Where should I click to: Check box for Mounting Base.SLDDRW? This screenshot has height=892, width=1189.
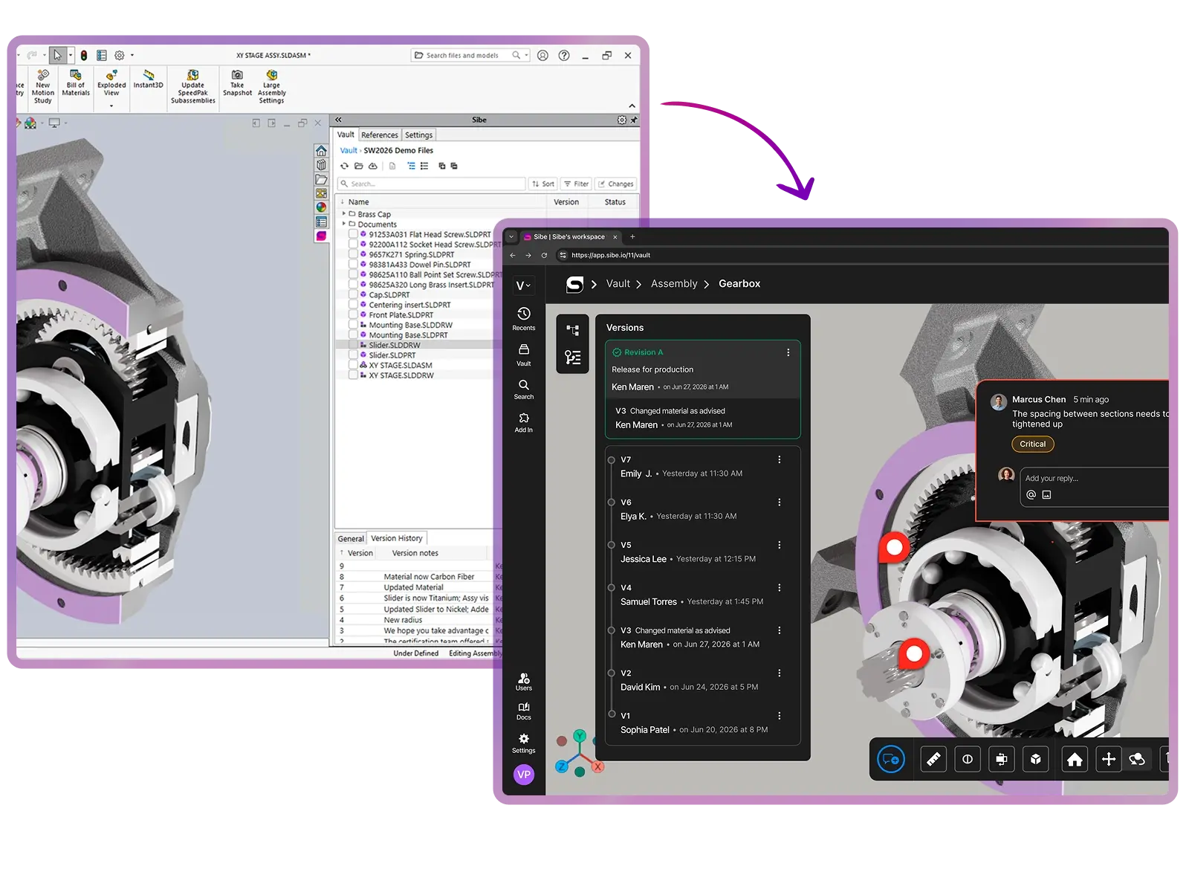[x=353, y=325]
